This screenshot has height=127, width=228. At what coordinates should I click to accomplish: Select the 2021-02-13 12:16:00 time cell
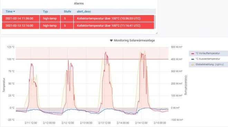coord(21,26)
